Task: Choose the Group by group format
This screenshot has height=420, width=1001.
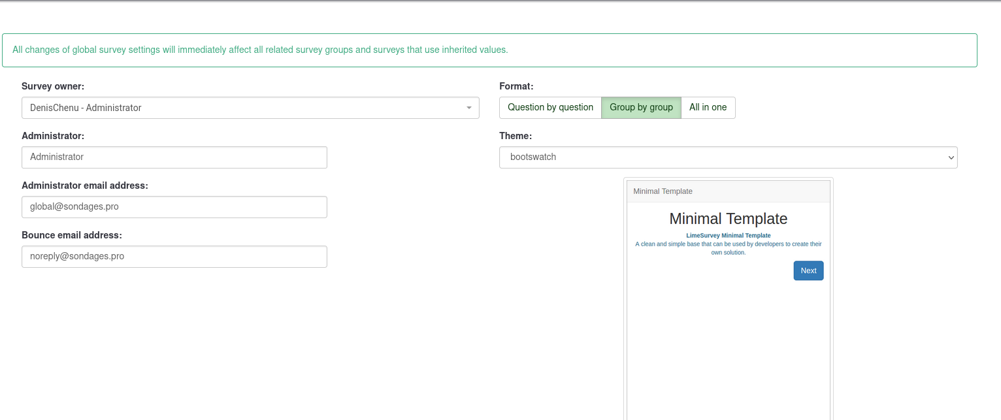Action: 641,108
